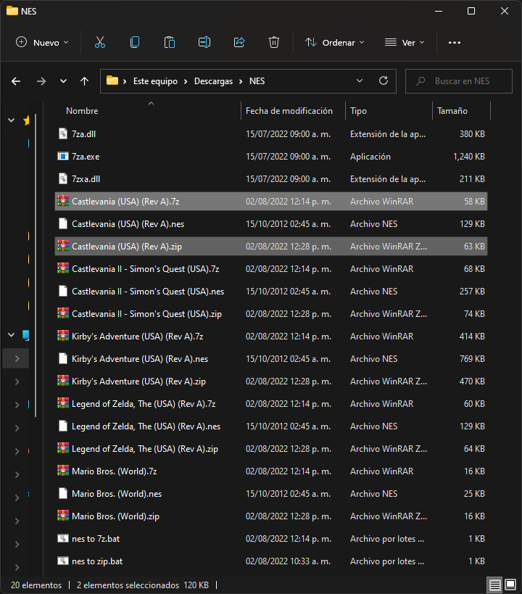Viewport: 522px width, 594px height.
Task: Open the Ver view dropdown
Action: coord(405,42)
